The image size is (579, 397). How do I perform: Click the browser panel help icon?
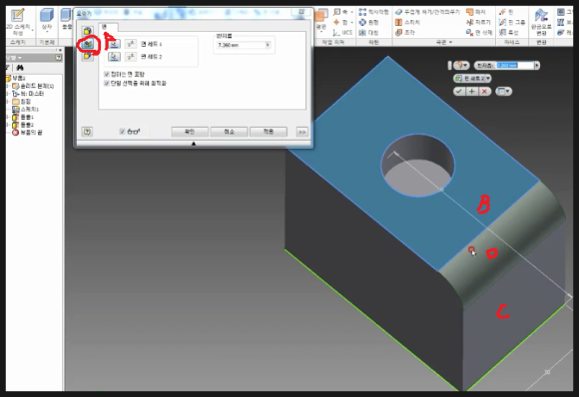(x=58, y=57)
